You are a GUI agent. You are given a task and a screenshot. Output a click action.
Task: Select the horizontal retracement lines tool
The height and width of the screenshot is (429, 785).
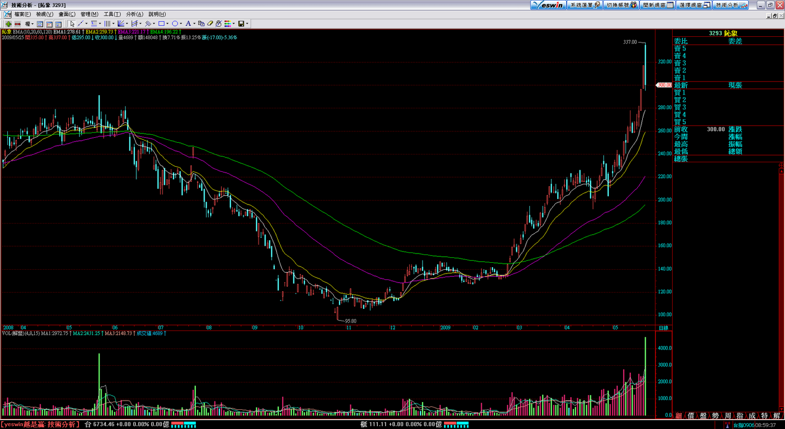click(94, 24)
